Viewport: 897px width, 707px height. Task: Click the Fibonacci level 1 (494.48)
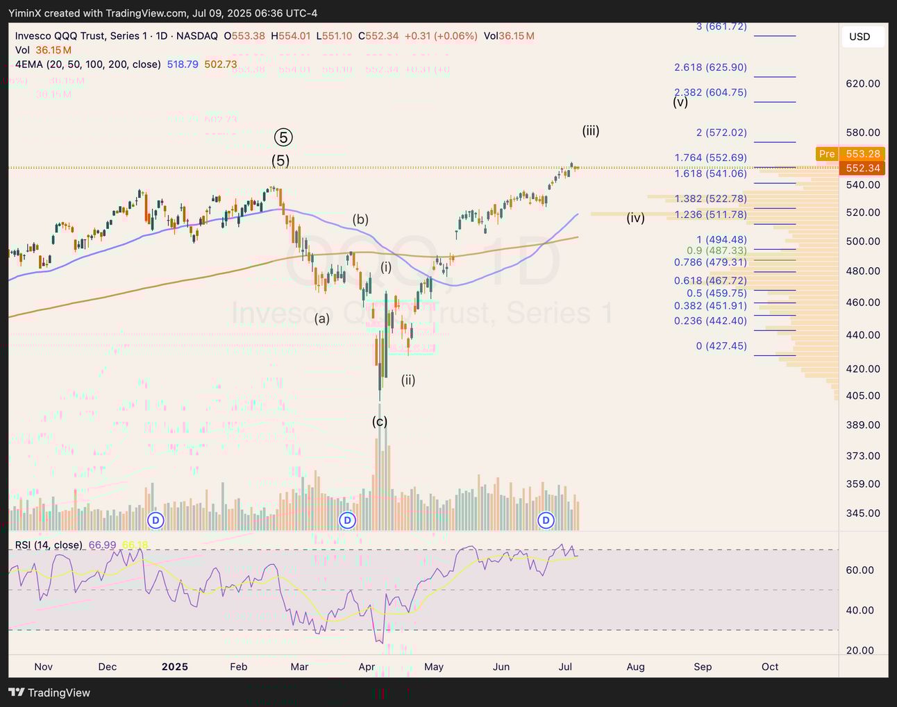pyautogui.click(x=721, y=239)
